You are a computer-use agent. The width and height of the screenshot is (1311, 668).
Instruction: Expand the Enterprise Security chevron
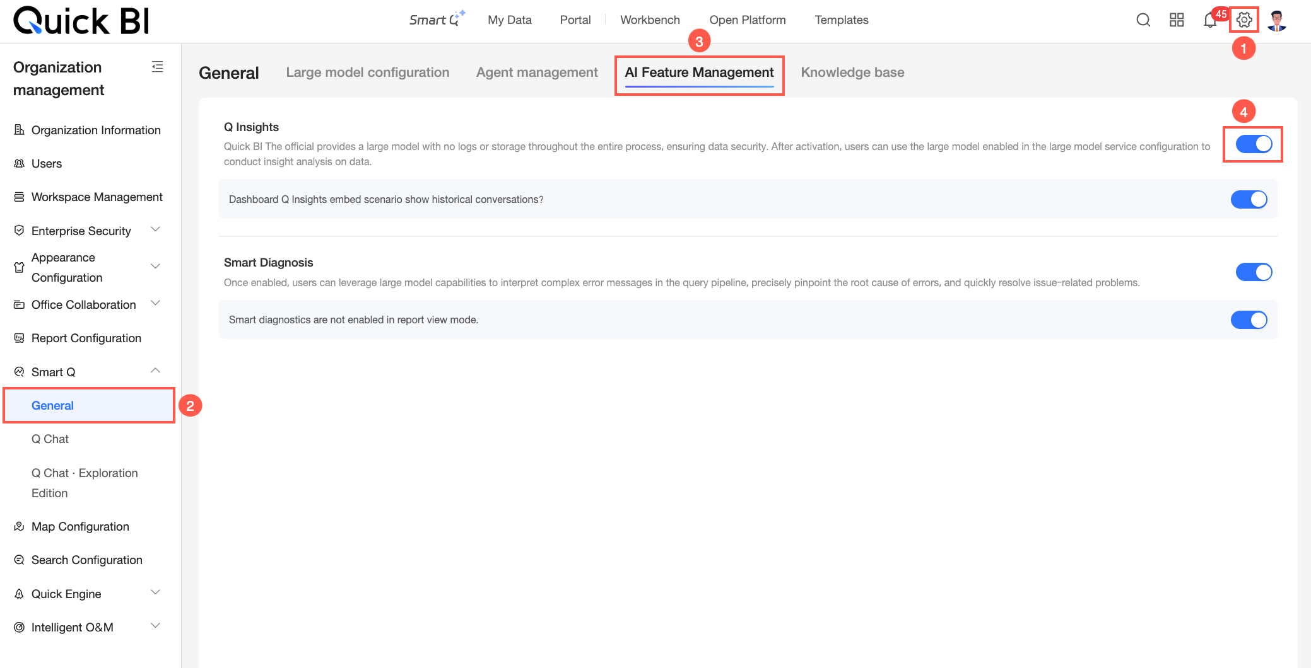(155, 229)
